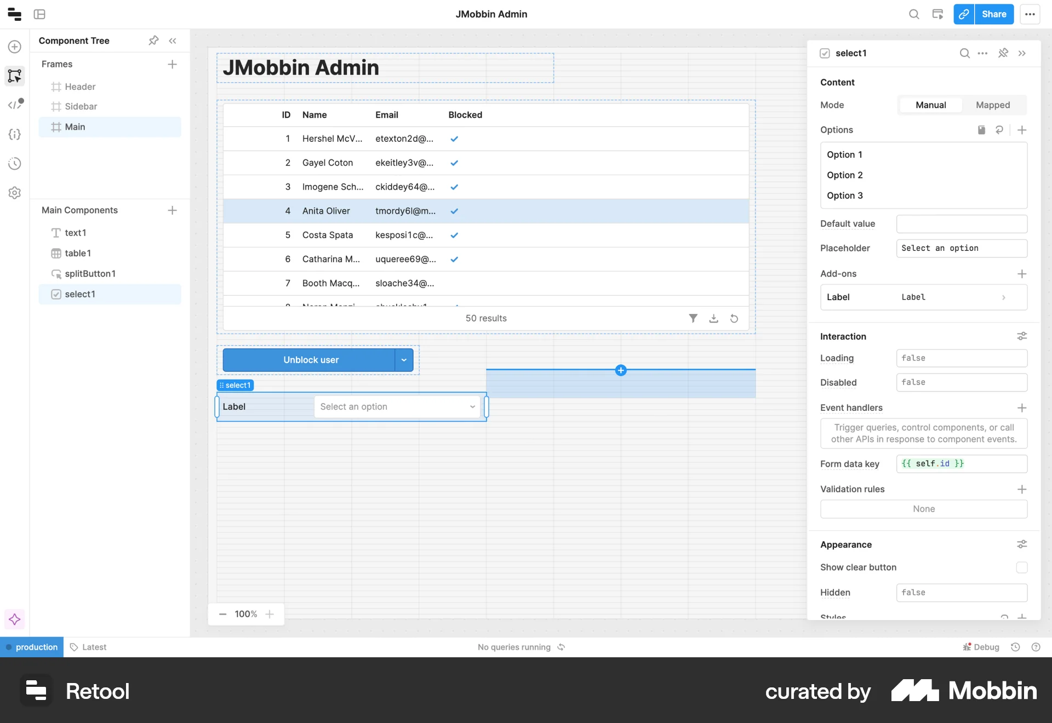Image resolution: width=1052 pixels, height=723 pixels.
Task: Uncheck the select1 checkbox in the inspector header
Action: click(825, 53)
